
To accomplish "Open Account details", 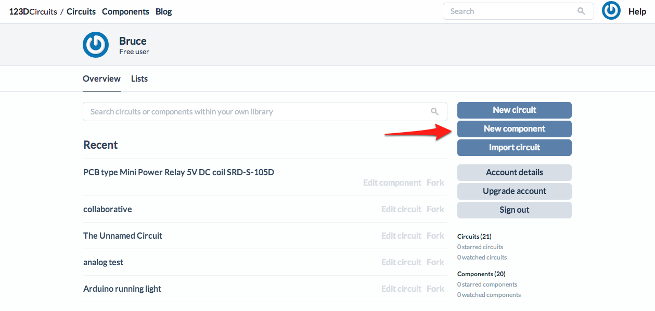I will tap(515, 172).
